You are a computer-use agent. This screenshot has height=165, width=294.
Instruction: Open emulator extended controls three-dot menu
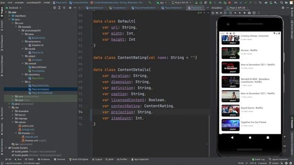259,13
